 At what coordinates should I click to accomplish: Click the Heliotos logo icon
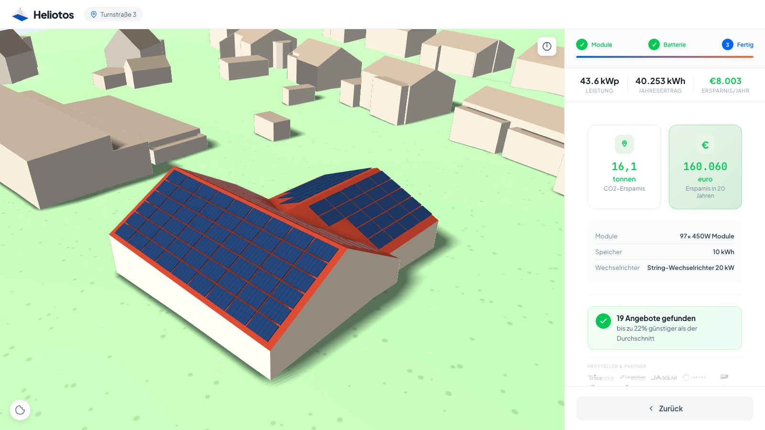(x=20, y=14)
